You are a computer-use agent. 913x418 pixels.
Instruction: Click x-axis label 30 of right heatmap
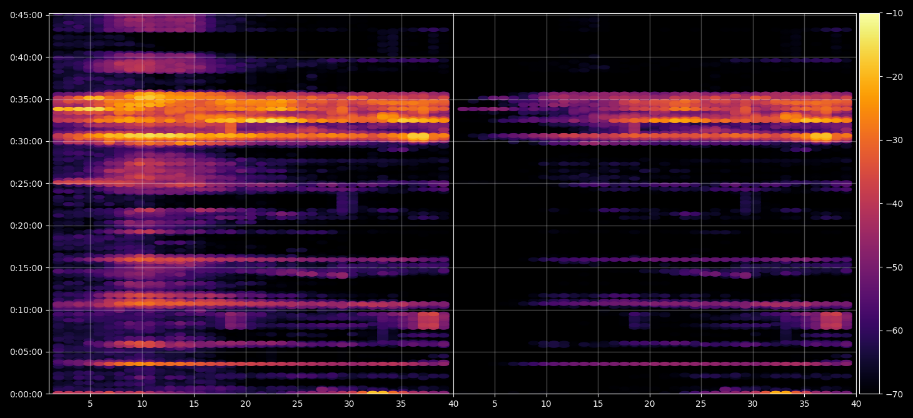(x=753, y=404)
